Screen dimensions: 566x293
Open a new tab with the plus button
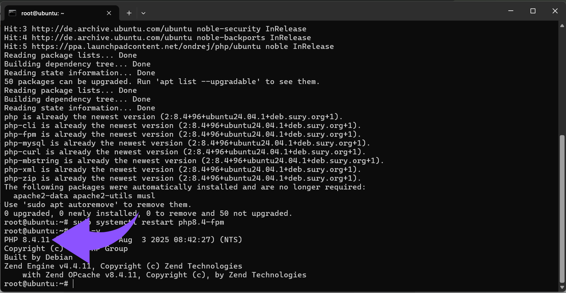pos(129,13)
